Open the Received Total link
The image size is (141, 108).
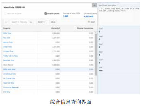point(9,60)
